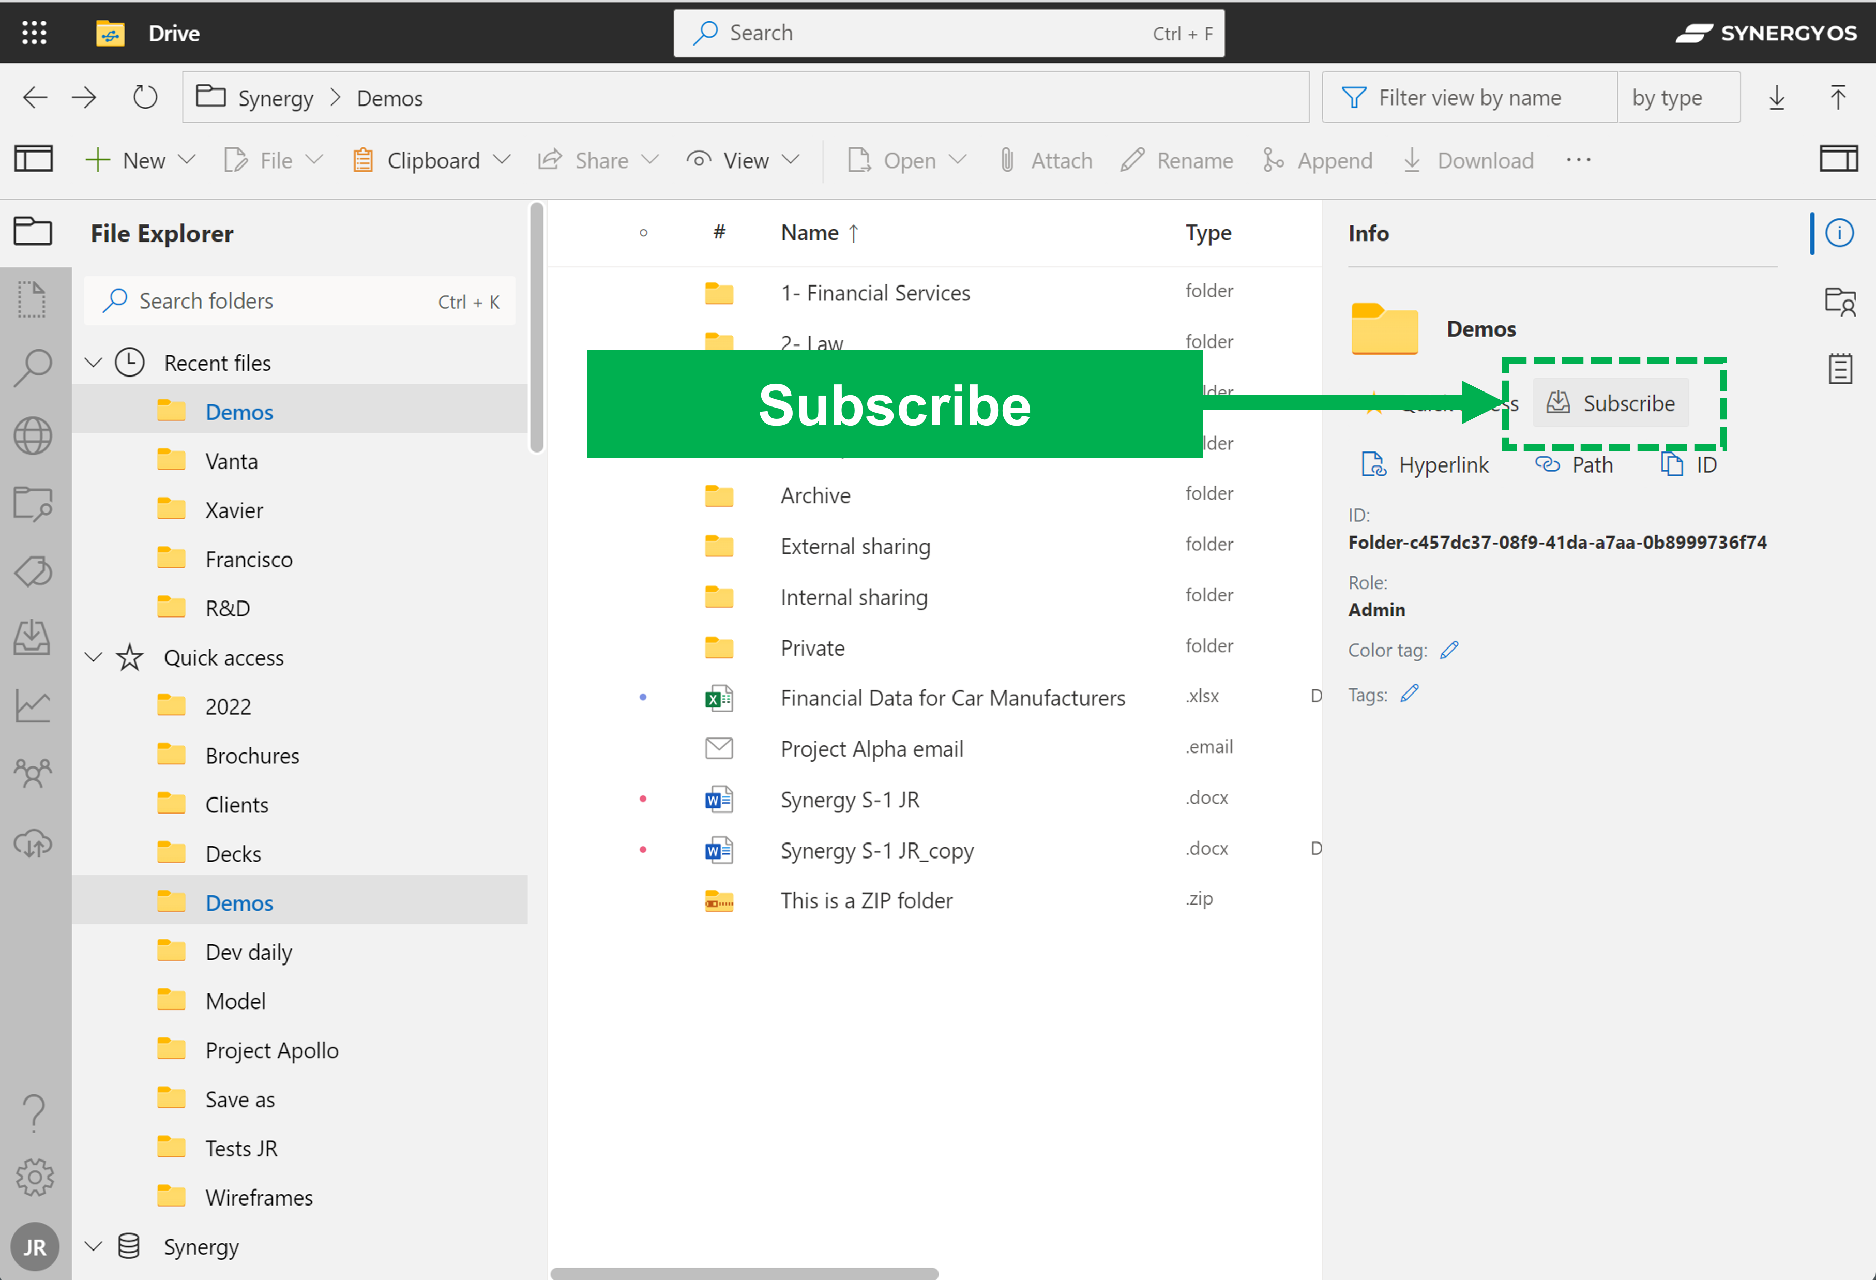Open the inbox tray sidebar icon

tap(32, 638)
